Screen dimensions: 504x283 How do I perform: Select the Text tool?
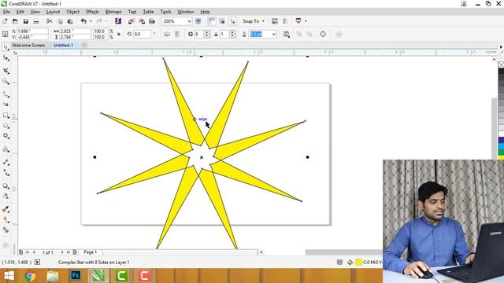(x=6, y=149)
